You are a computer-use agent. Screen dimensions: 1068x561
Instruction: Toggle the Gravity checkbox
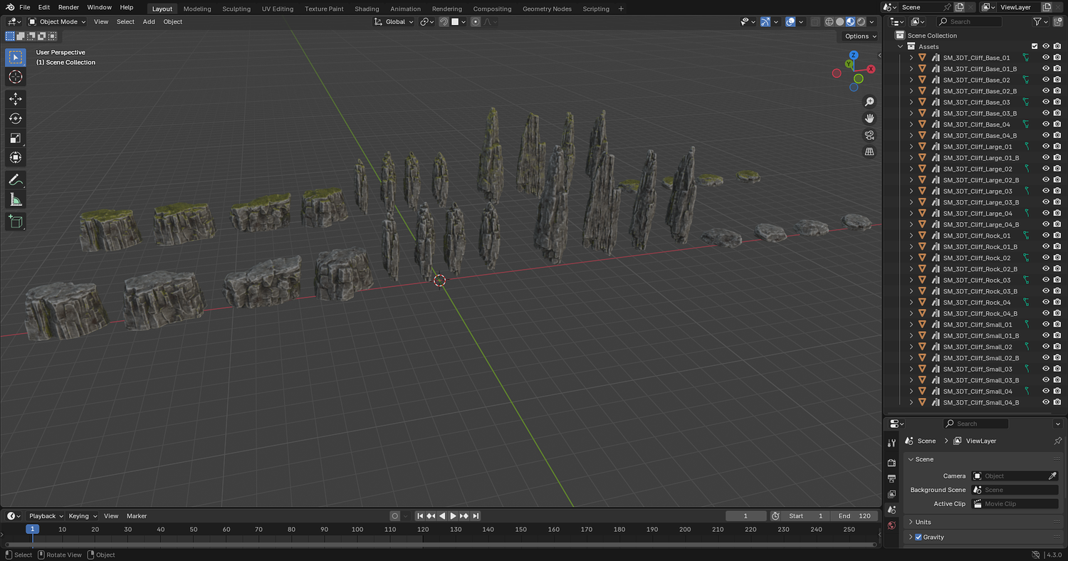[918, 537]
